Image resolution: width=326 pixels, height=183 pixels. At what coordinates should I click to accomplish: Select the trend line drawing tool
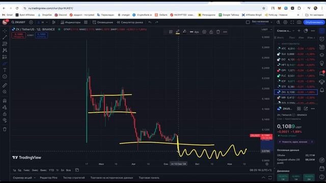5,37
